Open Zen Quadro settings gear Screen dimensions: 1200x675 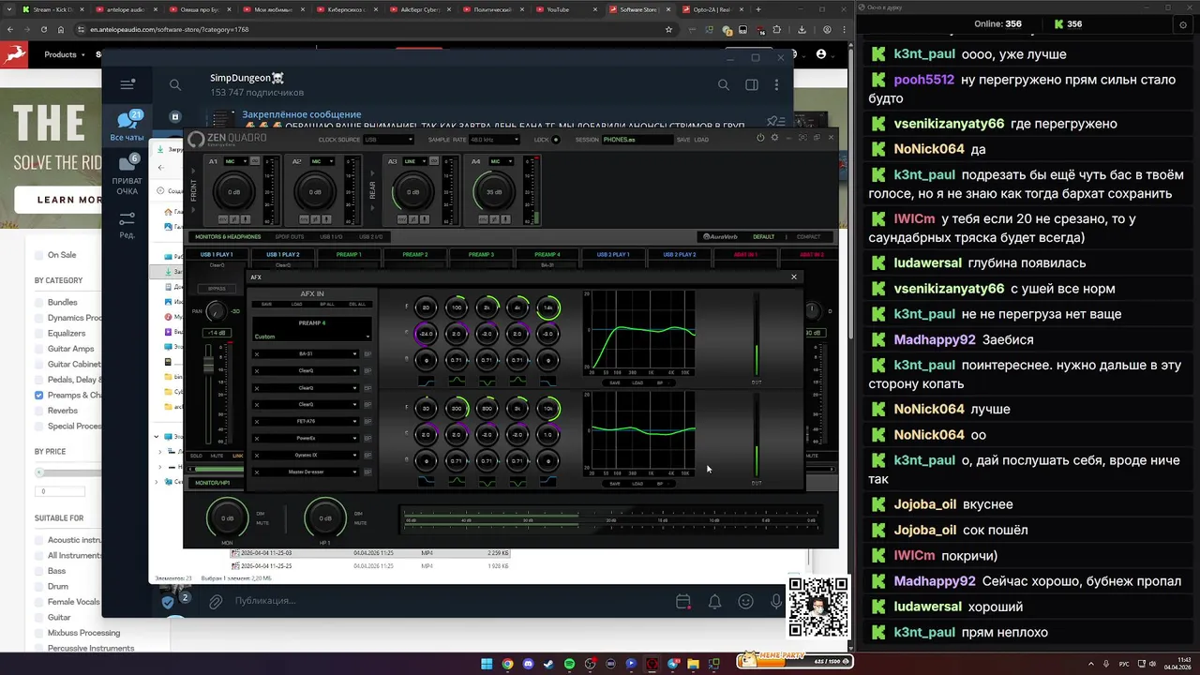pos(774,138)
